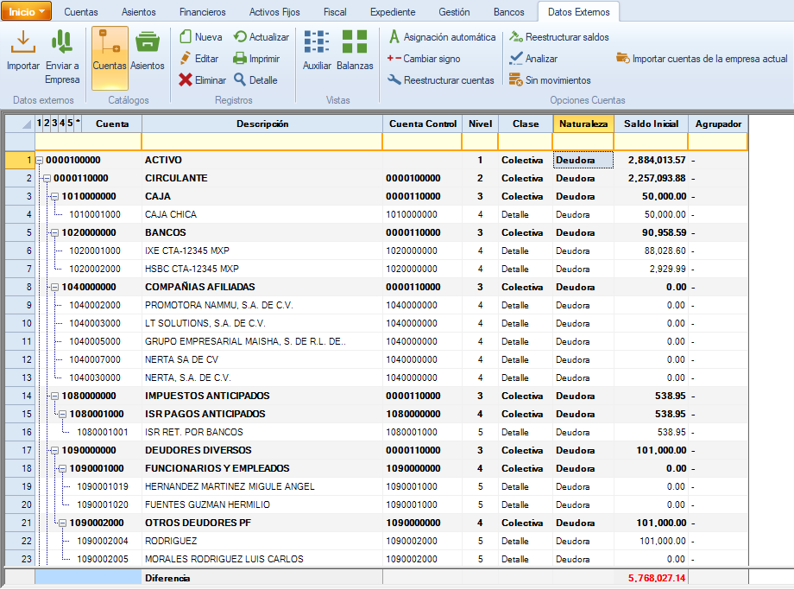Collapse the 1080001000 ISR PAGOS ANTICIPADOS node

point(63,415)
